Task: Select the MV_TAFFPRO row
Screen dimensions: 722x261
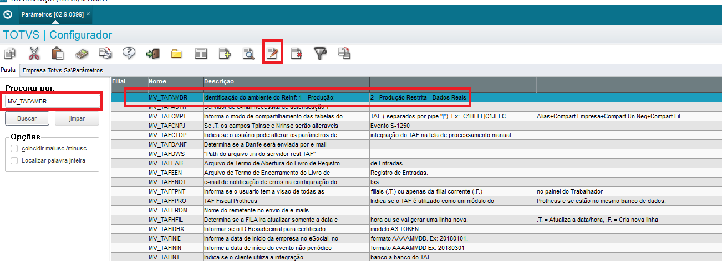Action: 416,201
